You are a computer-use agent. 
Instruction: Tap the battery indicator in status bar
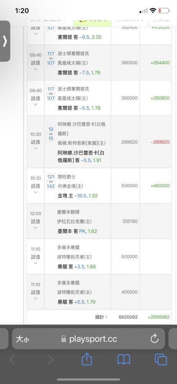[164, 10]
